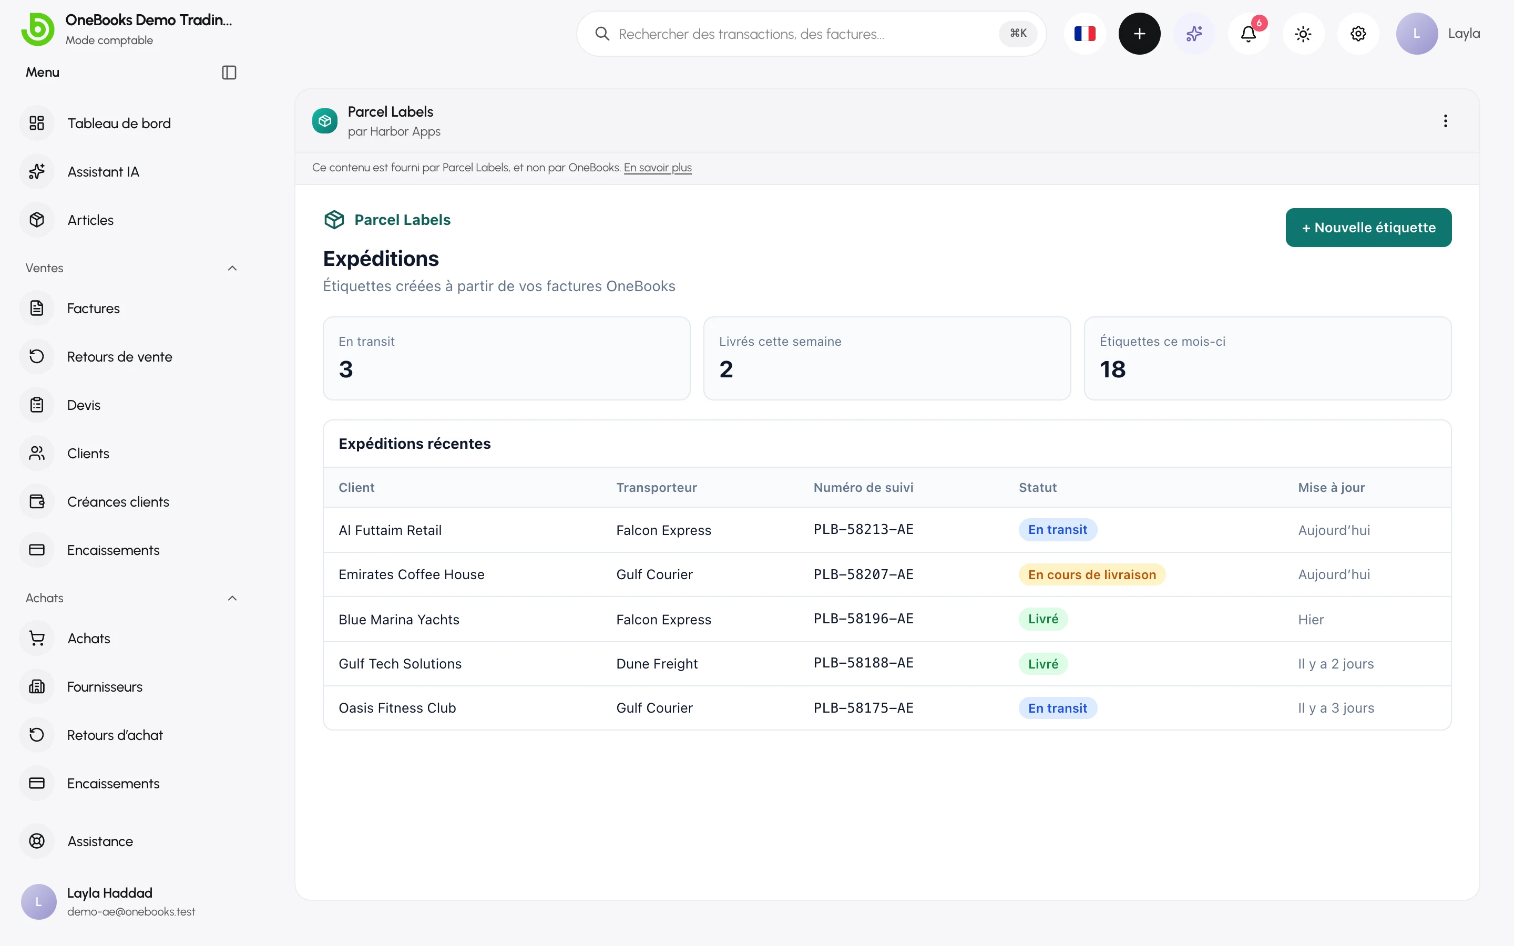Viewport: 1514px width, 946px height.
Task: Collapse the Ventes section chevron
Action: [x=232, y=269]
